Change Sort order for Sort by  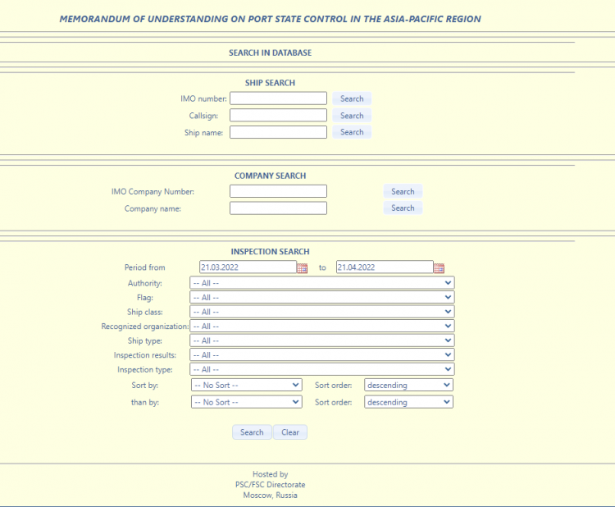[x=408, y=385]
